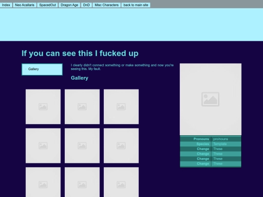Open last gallery thumbnail in top row

121,107
